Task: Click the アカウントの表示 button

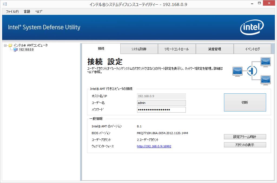Action: (245, 145)
